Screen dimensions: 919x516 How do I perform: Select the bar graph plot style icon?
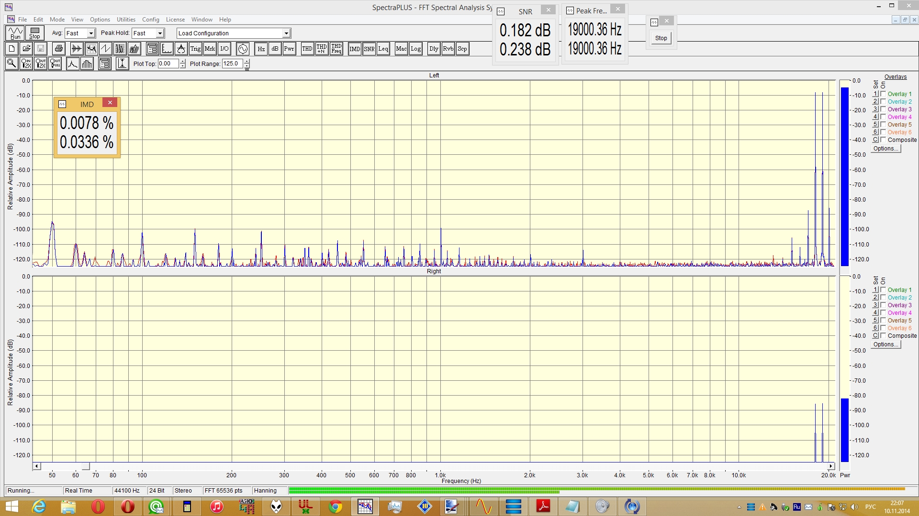(x=87, y=64)
